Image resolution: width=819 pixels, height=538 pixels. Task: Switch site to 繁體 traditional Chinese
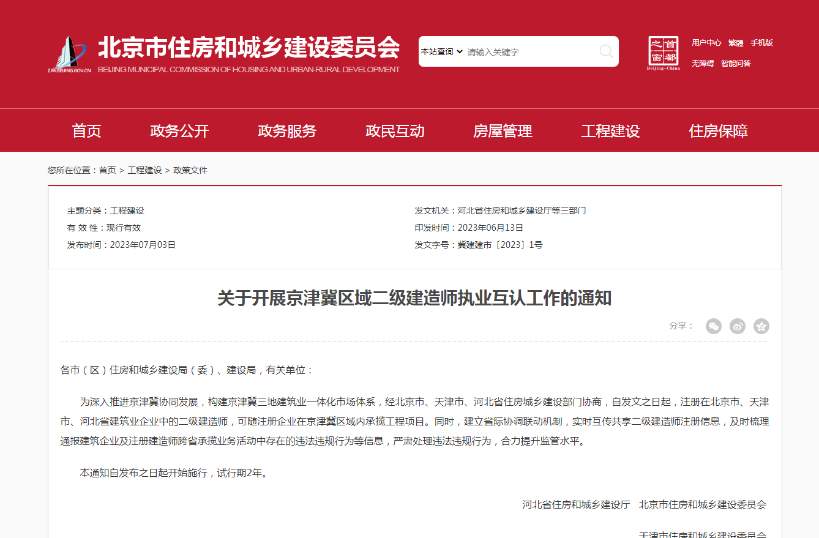[x=735, y=43]
